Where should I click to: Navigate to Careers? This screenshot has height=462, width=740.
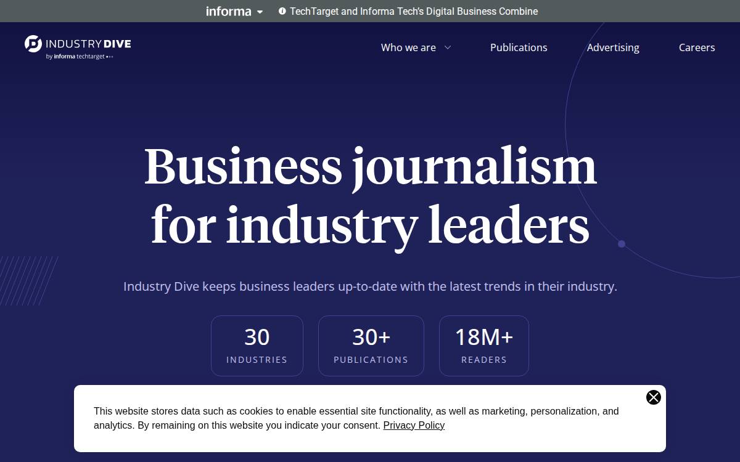click(697, 47)
